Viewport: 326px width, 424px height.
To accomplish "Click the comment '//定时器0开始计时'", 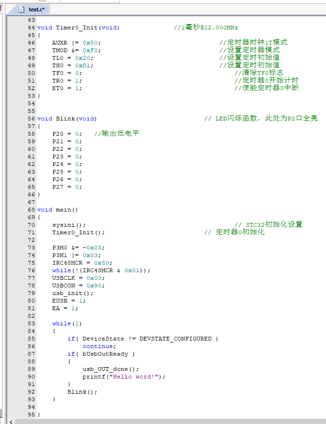I will click(x=267, y=80).
